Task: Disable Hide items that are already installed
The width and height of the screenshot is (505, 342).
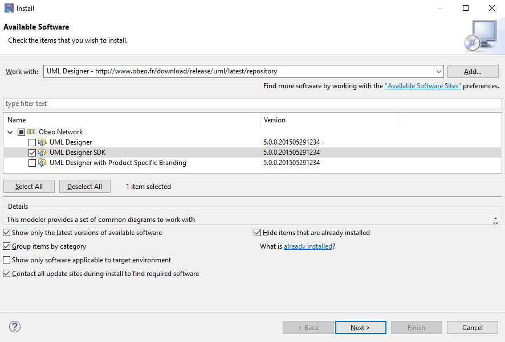Action: 257,232
